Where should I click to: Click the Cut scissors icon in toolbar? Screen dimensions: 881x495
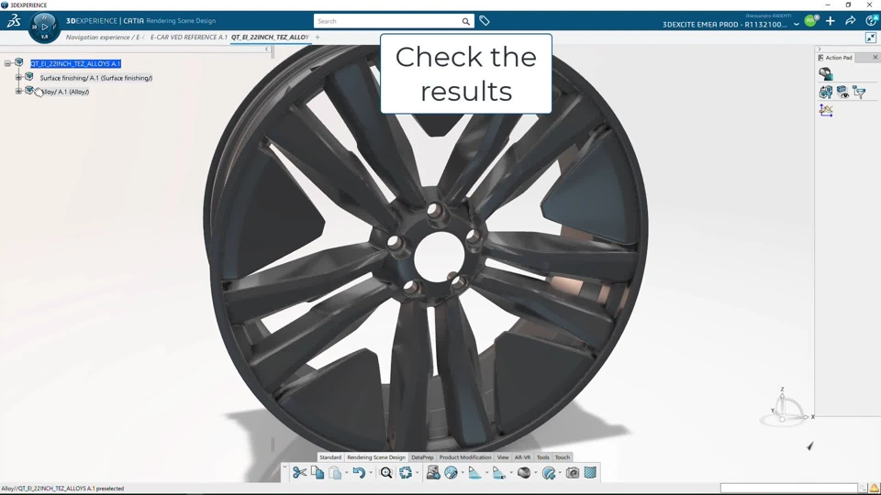point(299,473)
